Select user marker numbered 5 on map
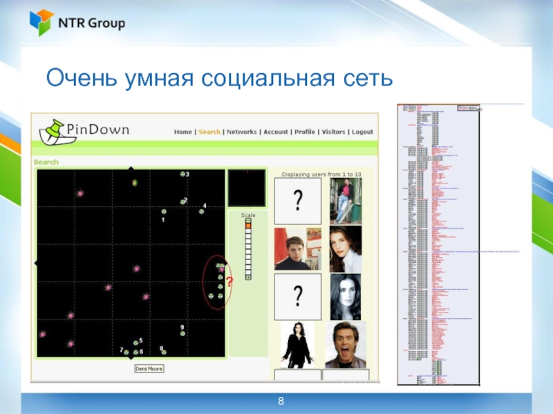 (x=135, y=342)
